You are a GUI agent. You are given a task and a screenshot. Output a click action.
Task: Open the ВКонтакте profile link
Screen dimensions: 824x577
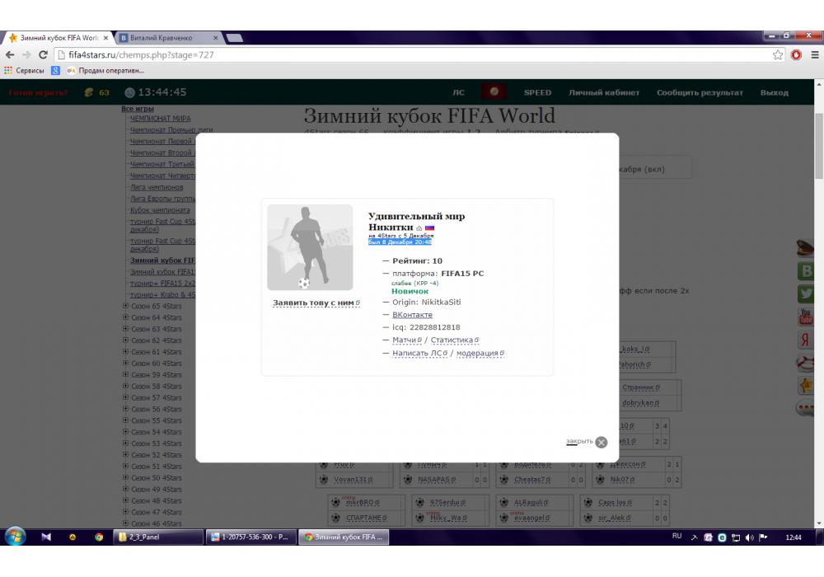412,315
